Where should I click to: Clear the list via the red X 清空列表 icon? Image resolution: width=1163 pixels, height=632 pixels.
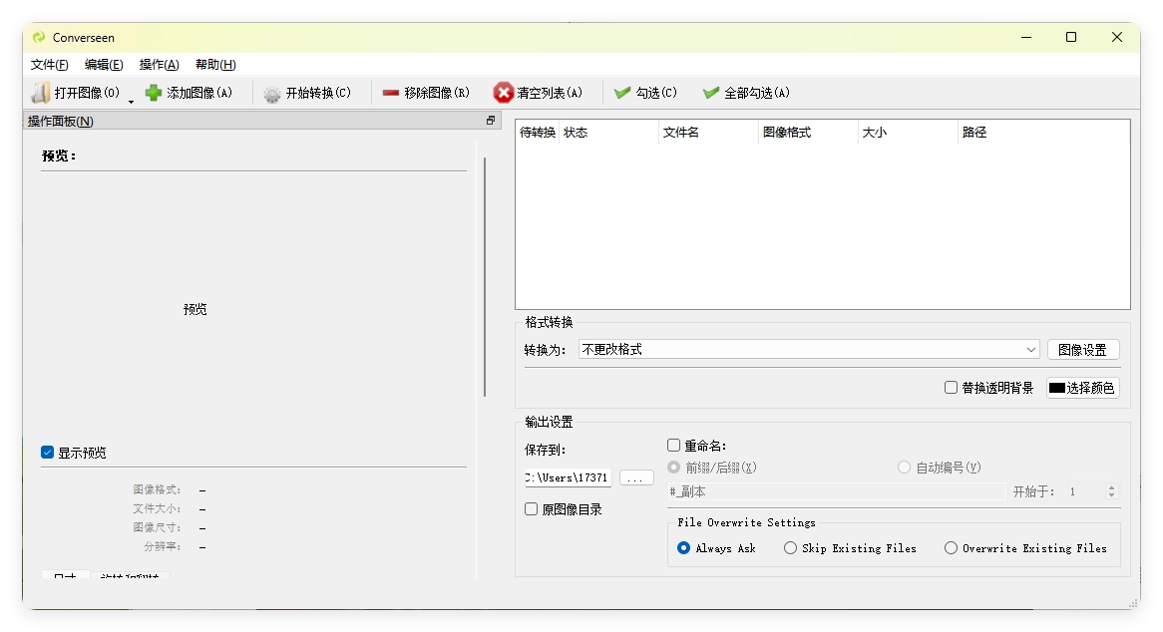[x=503, y=92]
